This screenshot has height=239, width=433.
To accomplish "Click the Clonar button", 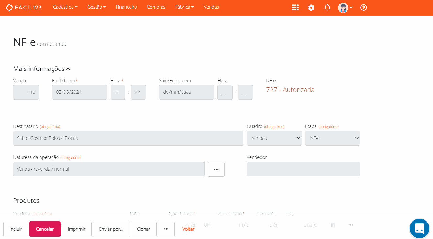I will click(x=144, y=229).
